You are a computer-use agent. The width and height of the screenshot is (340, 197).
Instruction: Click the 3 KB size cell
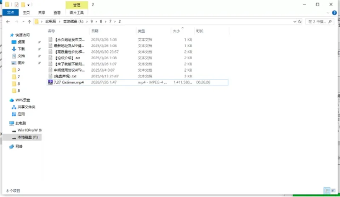coord(188,76)
